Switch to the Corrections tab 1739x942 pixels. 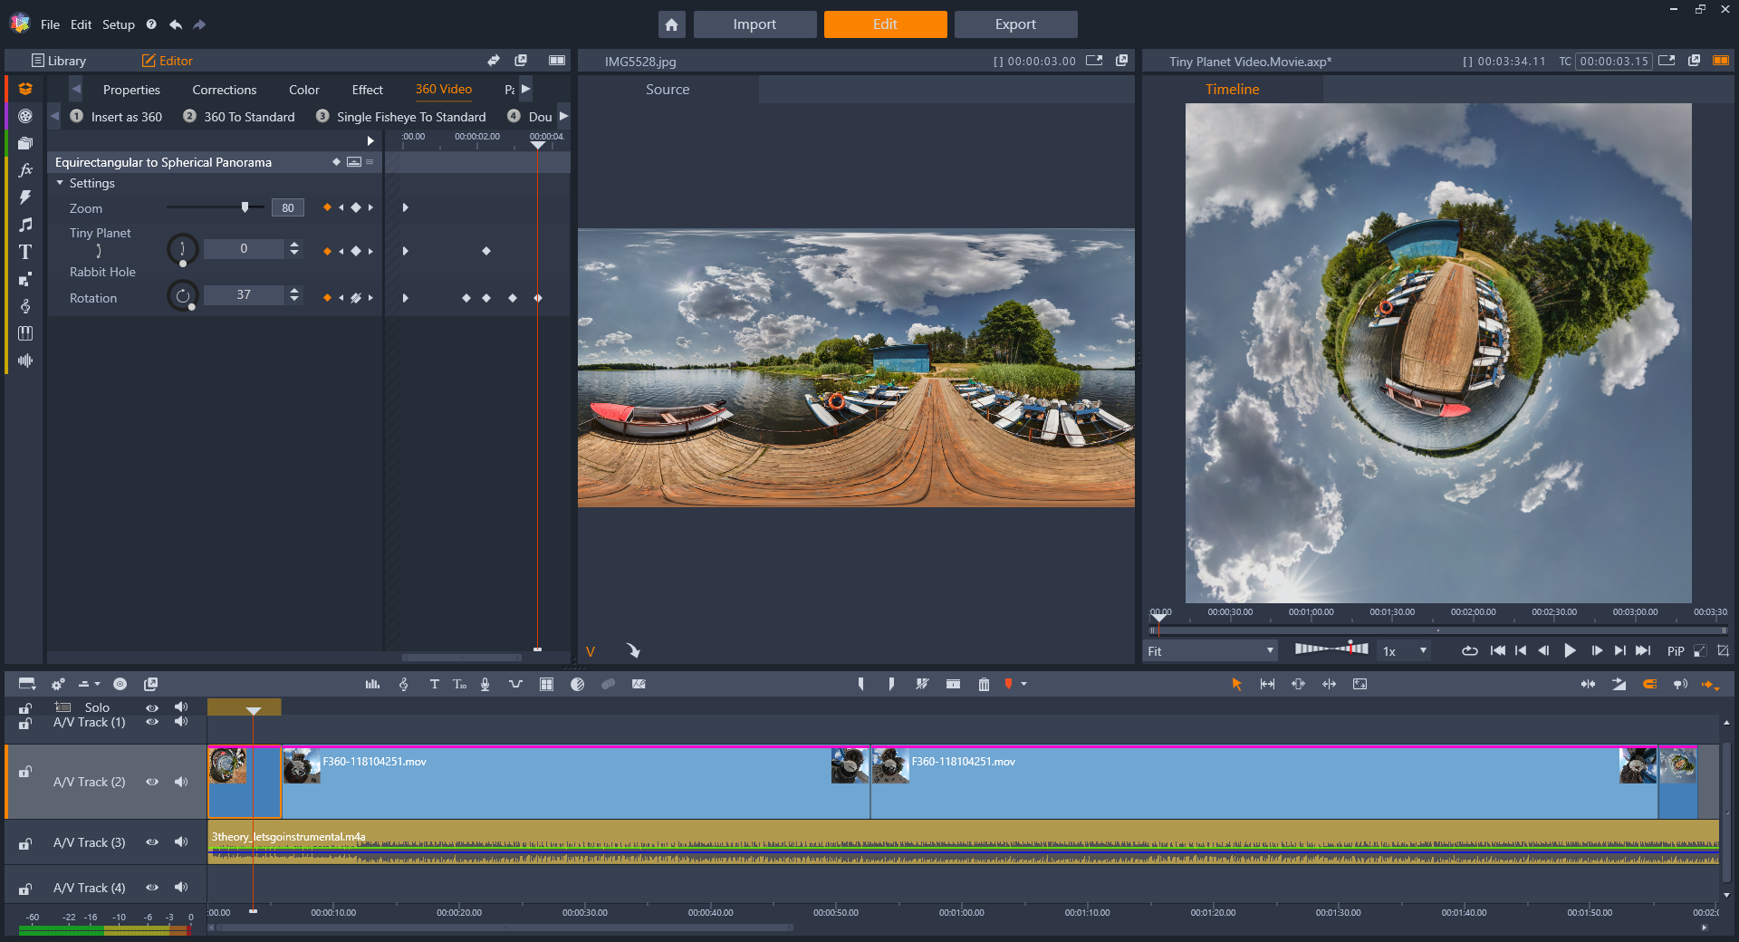click(224, 89)
